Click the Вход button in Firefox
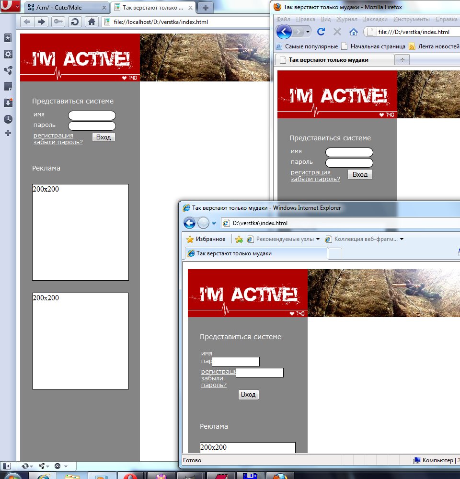This screenshot has height=479, width=460. coord(360,174)
